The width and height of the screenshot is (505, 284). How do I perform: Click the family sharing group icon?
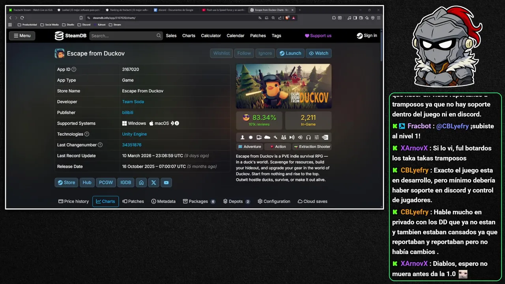pyautogui.click(x=284, y=137)
